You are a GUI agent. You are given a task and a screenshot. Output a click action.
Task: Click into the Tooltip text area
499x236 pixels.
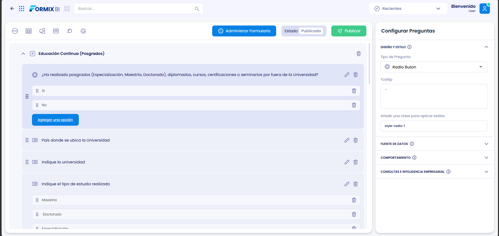coord(434,96)
